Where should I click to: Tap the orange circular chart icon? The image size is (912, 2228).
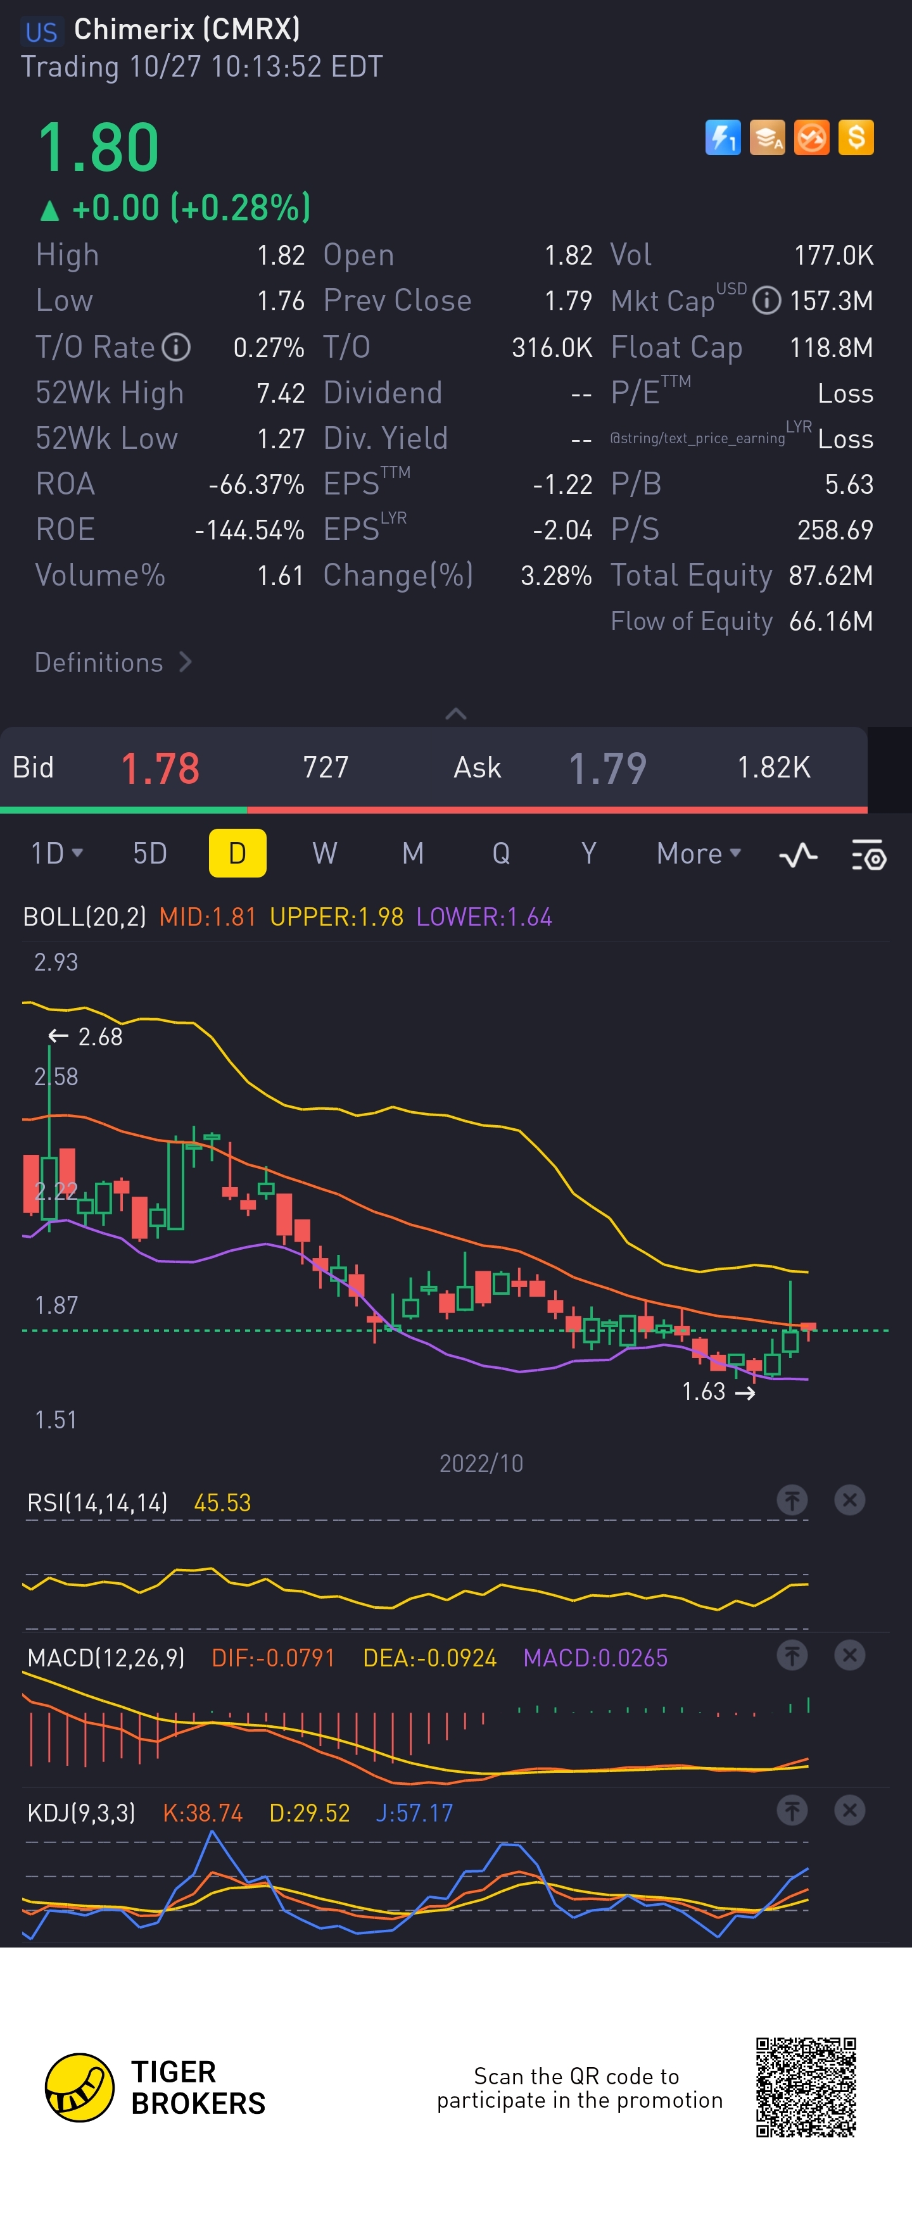[x=812, y=137]
